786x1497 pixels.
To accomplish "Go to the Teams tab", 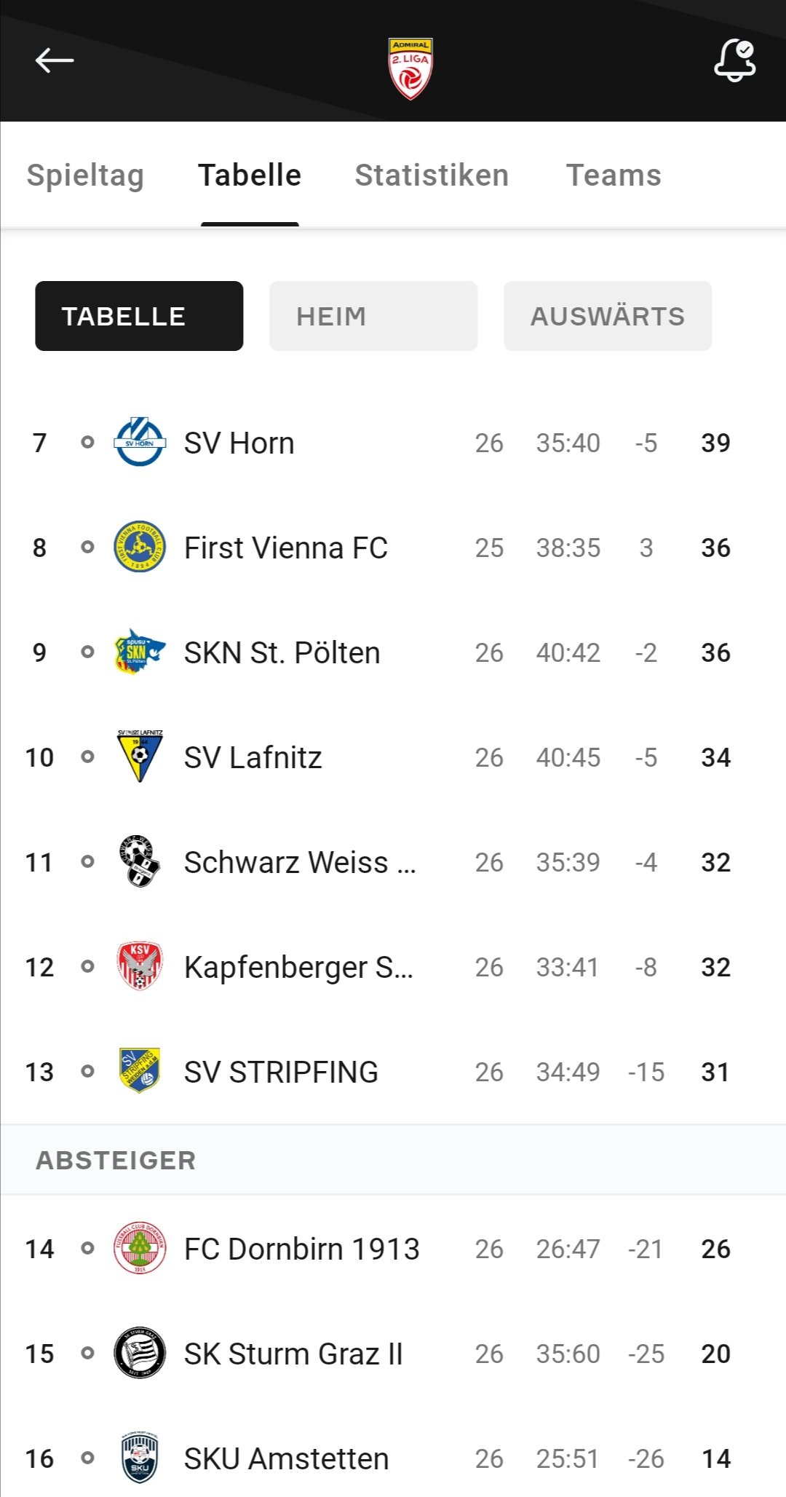I will [x=614, y=175].
